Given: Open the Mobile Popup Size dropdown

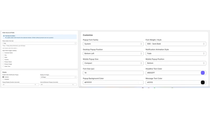Looking at the screenshot, I should (113, 63).
